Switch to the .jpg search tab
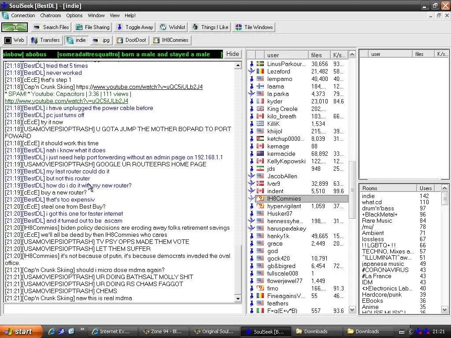451x338 pixels. click(101, 40)
